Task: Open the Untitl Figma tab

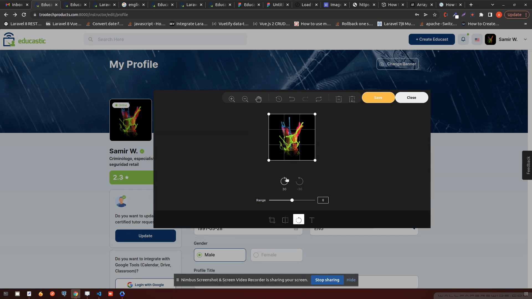Action: (x=277, y=5)
